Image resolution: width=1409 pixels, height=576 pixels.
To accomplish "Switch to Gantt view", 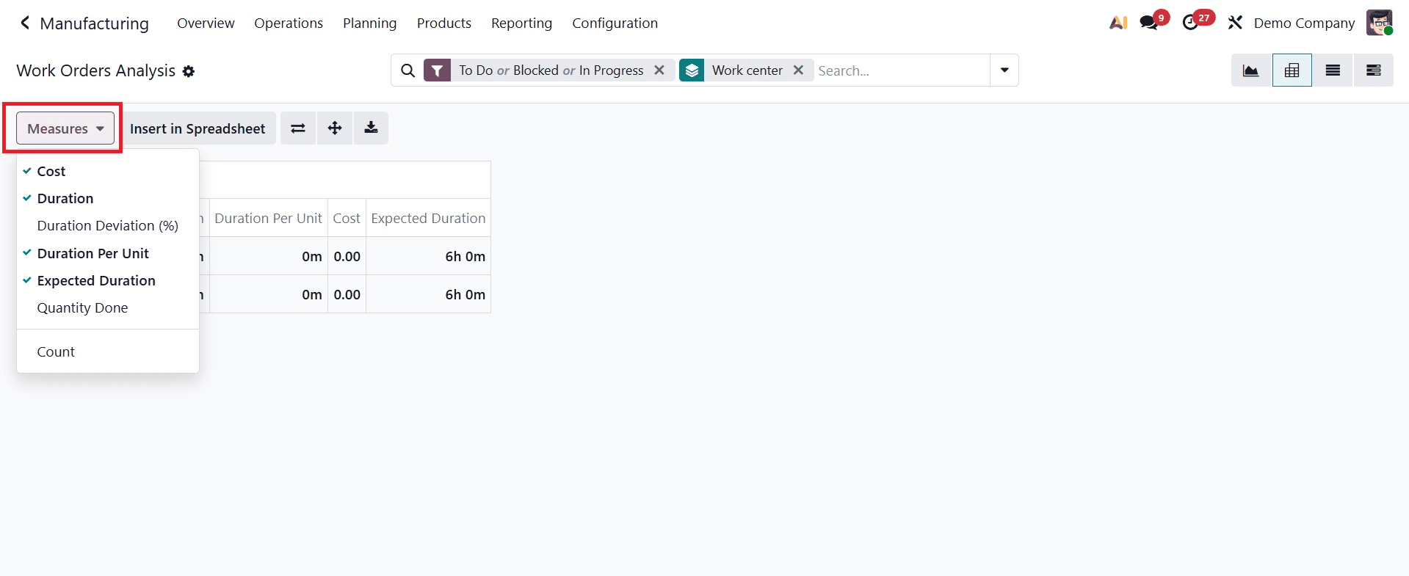I will coord(1373,70).
